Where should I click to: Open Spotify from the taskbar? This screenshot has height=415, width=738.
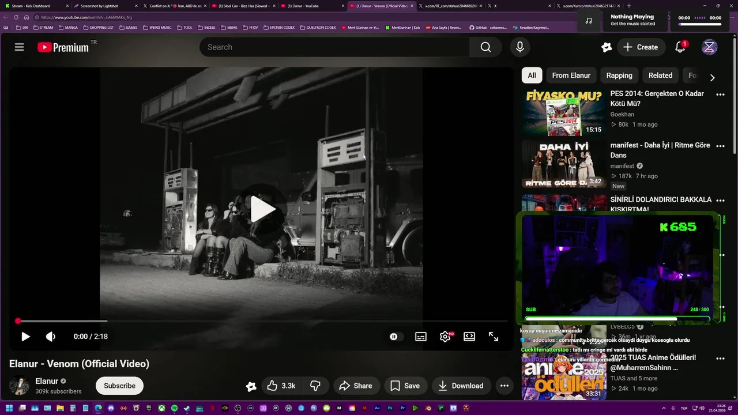(x=174, y=408)
